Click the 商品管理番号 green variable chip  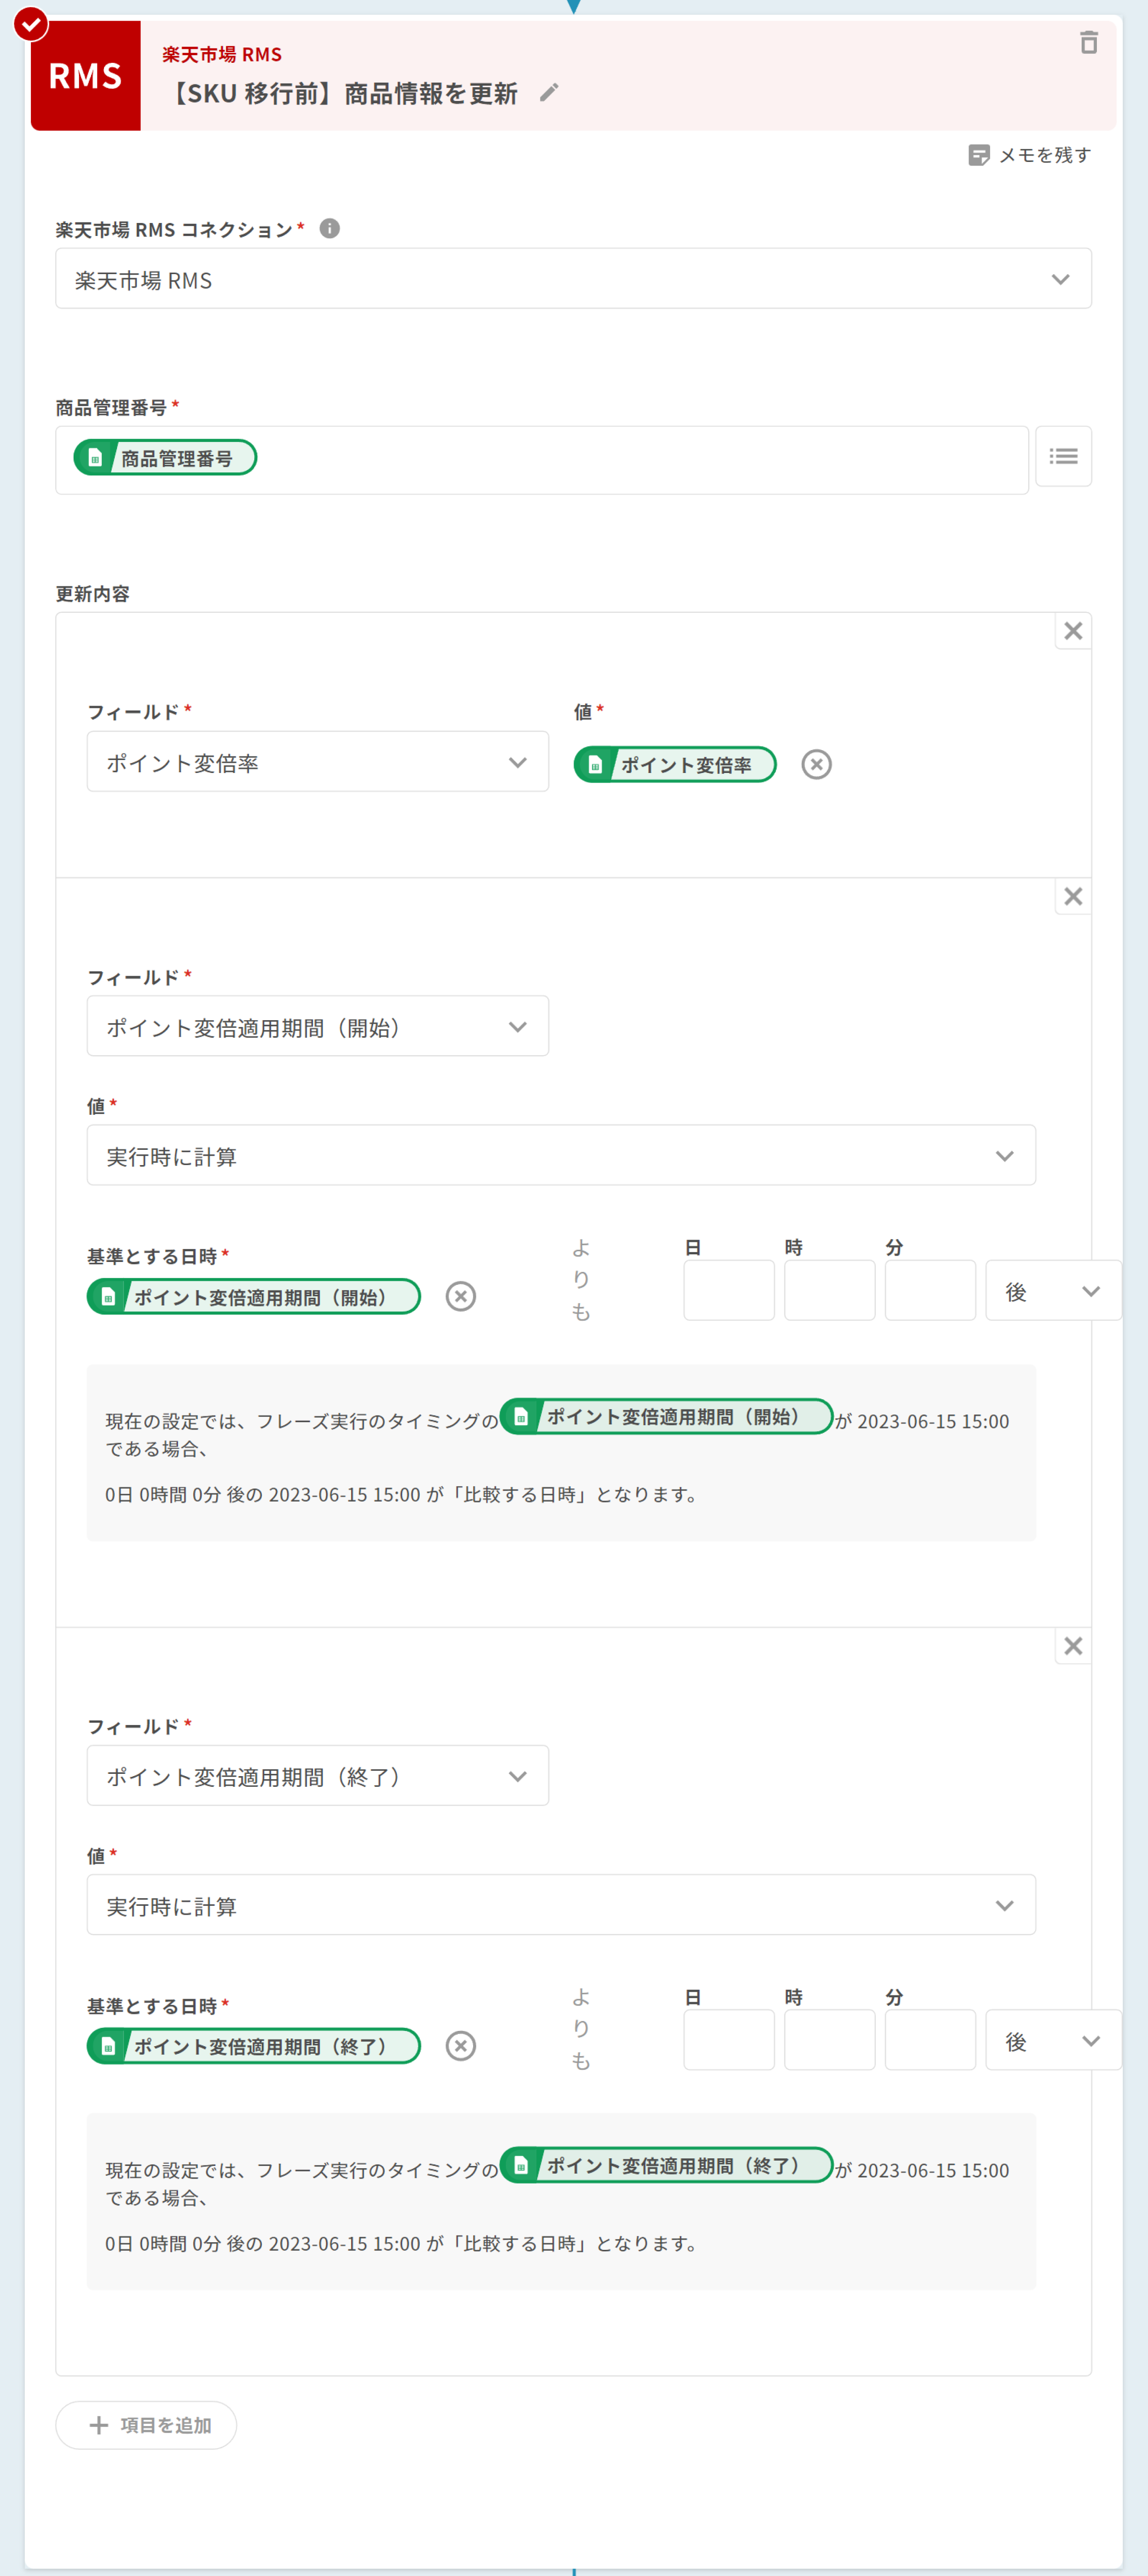(x=165, y=458)
